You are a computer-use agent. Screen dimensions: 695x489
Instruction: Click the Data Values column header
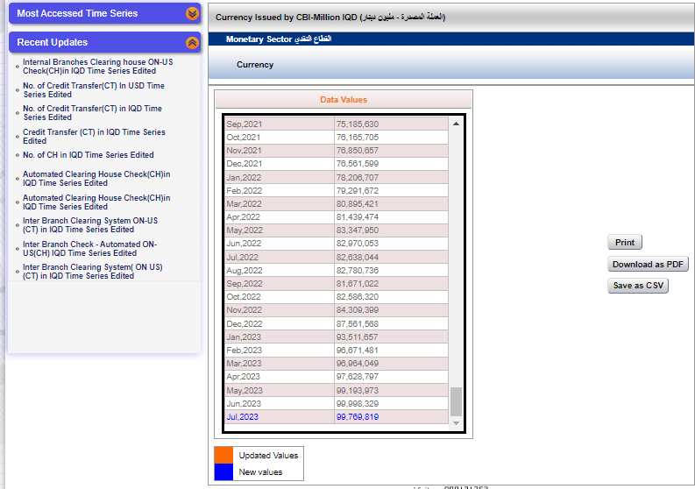(343, 100)
